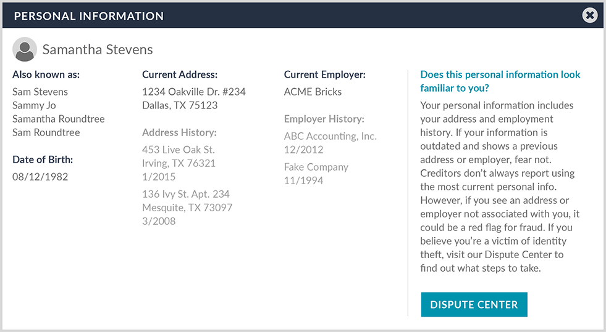The height and width of the screenshot is (332, 606).
Task: Click the alias Sam Roundtree
Action: coord(46,132)
